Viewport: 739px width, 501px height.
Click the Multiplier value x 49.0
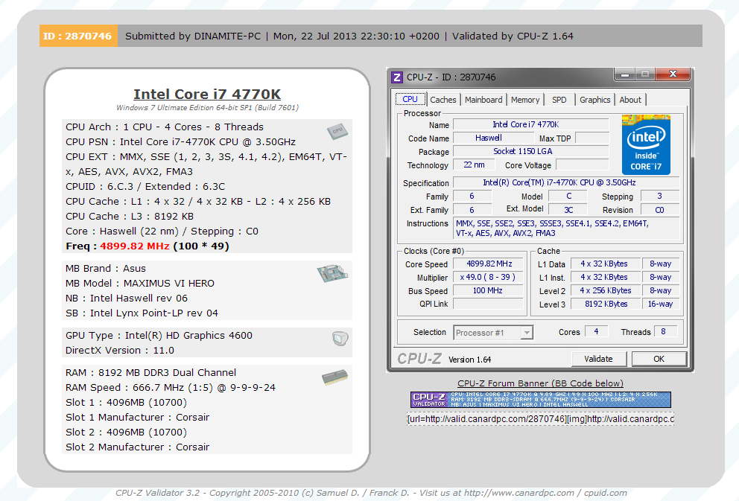489,278
